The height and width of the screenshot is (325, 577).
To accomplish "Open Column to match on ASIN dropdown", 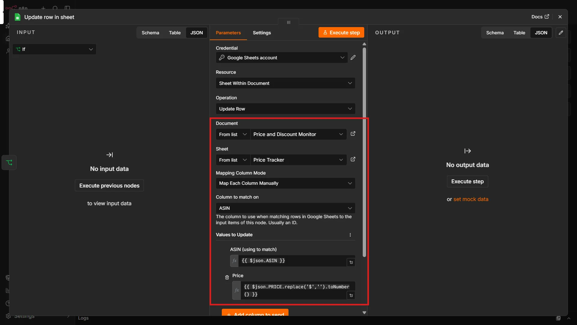I will pos(285,208).
